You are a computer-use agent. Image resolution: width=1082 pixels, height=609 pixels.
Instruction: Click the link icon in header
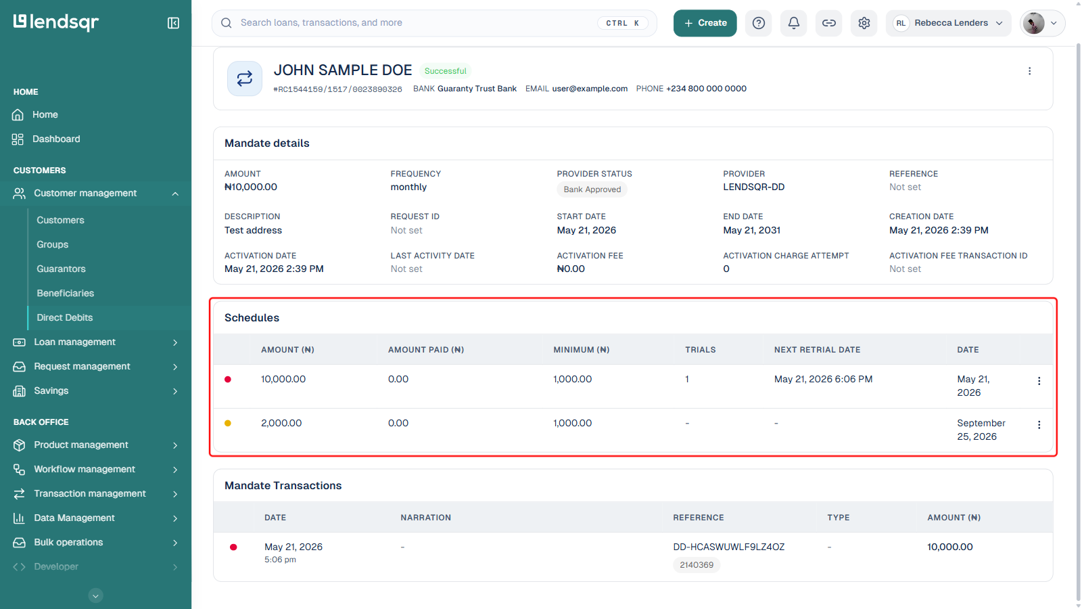click(829, 23)
